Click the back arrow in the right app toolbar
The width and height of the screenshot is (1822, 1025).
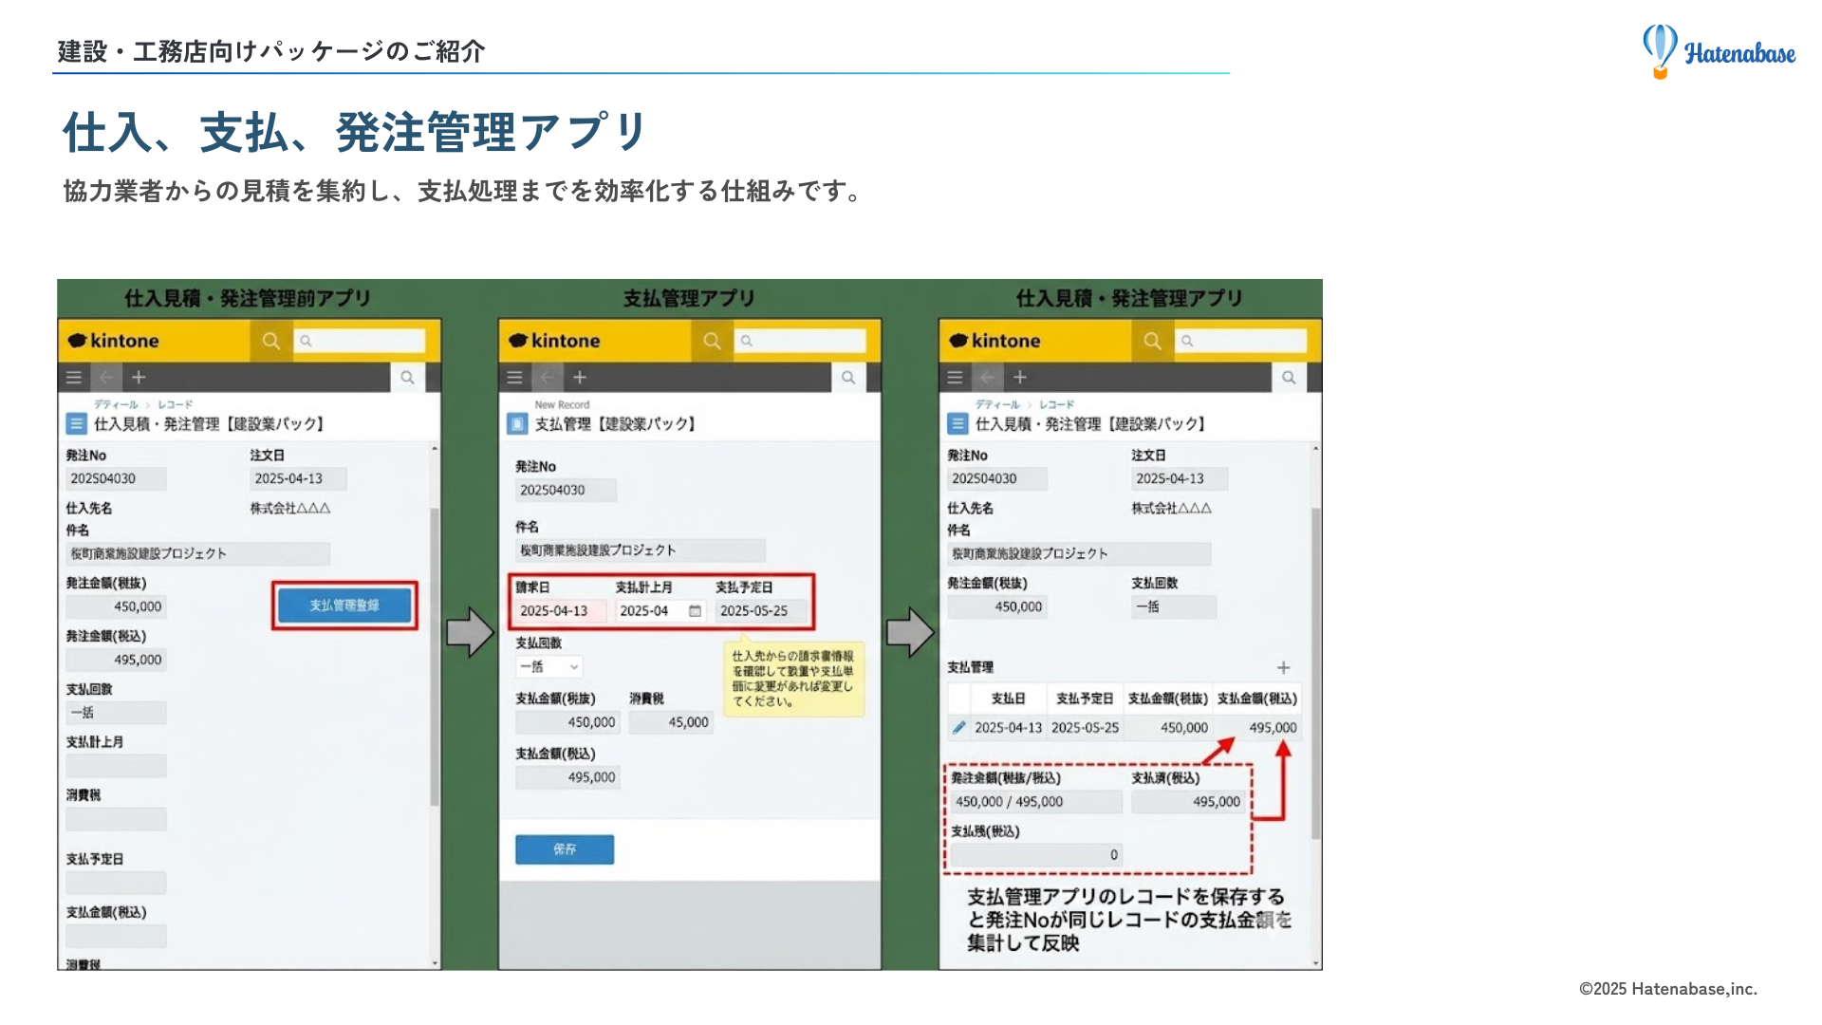click(x=987, y=377)
